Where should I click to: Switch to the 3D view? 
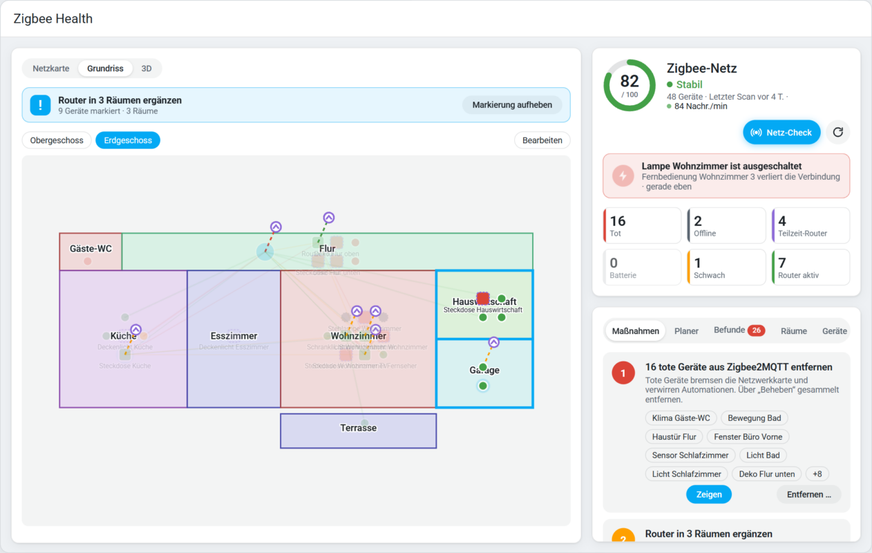pos(146,68)
